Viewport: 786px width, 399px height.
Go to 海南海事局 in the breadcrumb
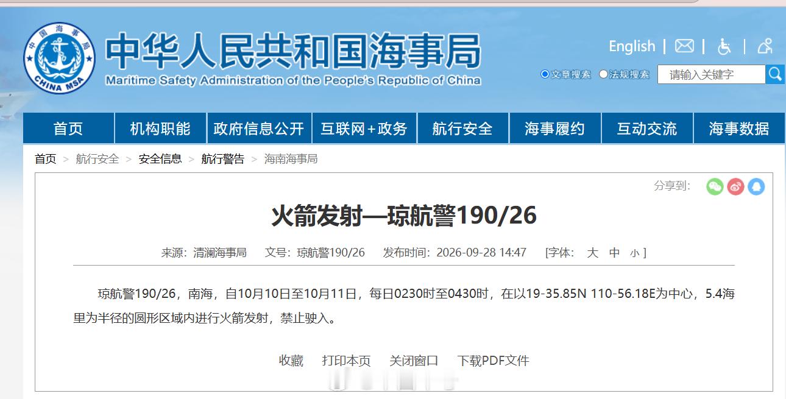click(291, 159)
